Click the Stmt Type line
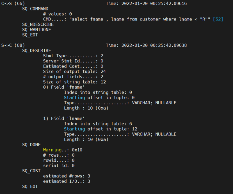 pos(73,56)
